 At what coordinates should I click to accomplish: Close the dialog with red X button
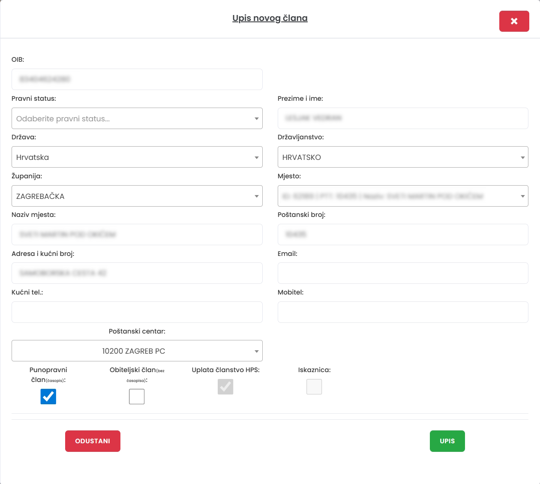pyautogui.click(x=514, y=21)
